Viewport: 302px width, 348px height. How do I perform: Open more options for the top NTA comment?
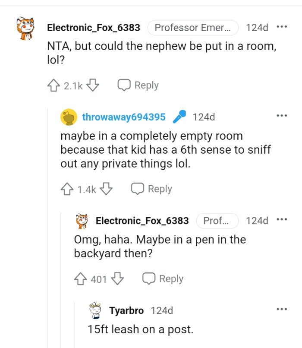(x=282, y=27)
